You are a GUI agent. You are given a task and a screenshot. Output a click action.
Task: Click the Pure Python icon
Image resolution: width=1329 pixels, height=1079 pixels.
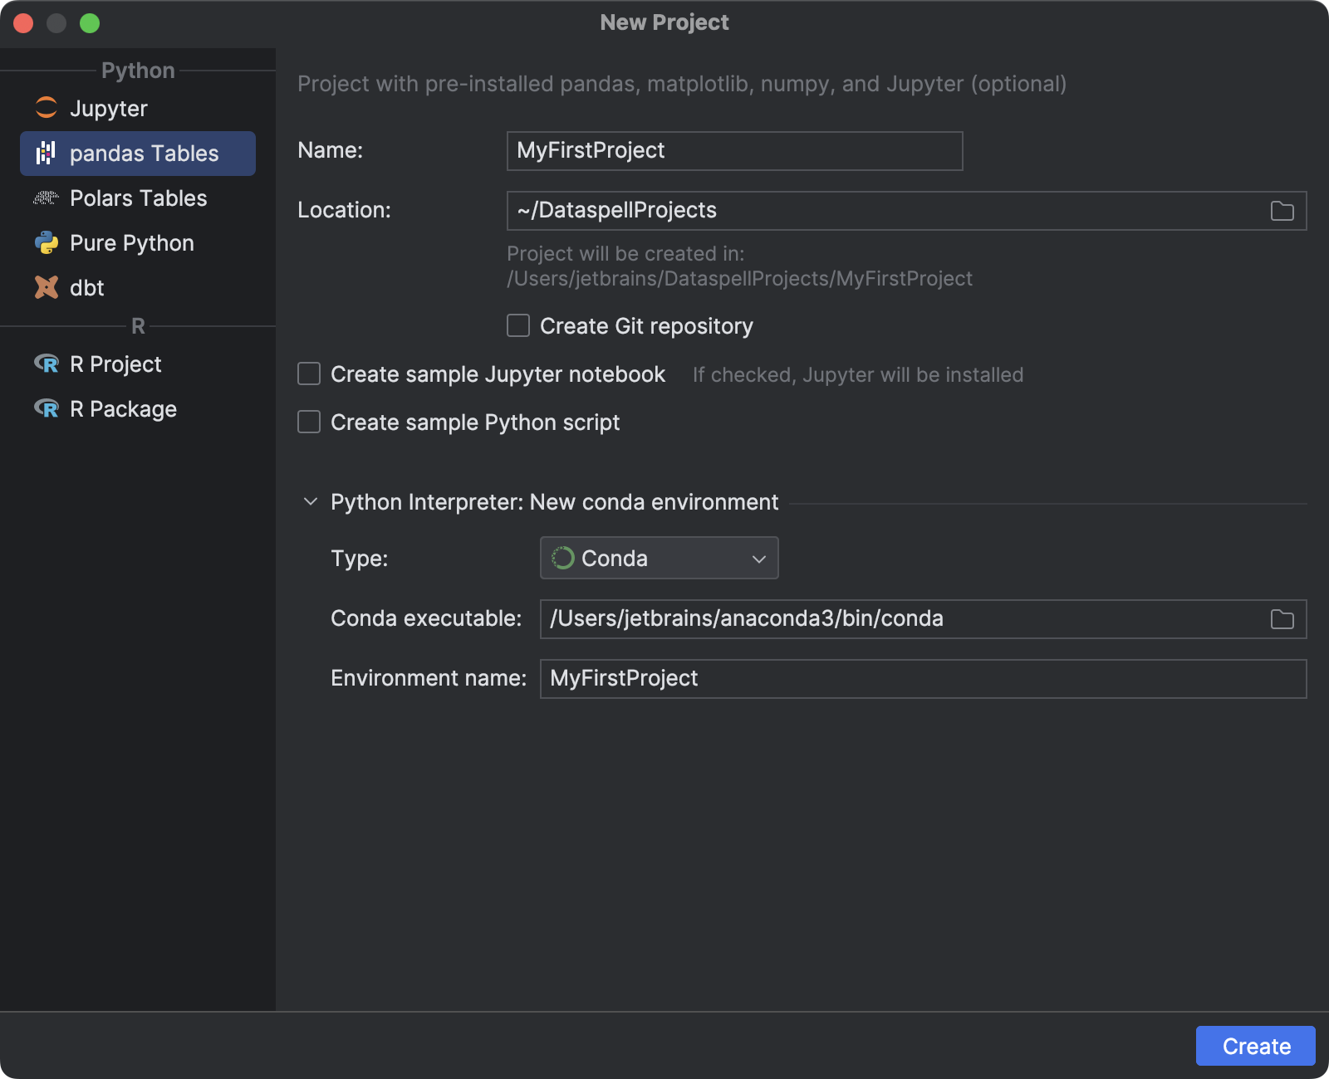point(47,242)
